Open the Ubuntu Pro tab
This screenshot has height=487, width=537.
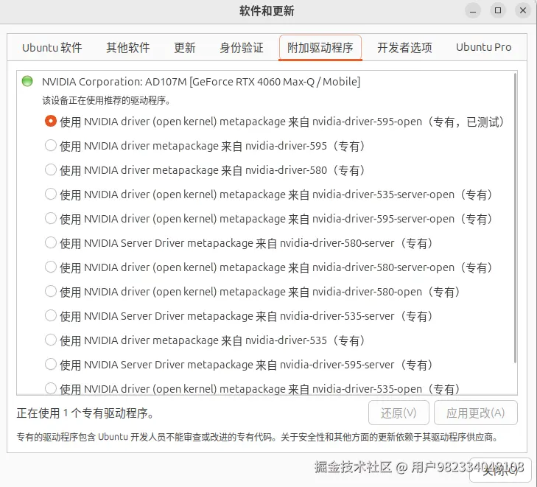(483, 48)
